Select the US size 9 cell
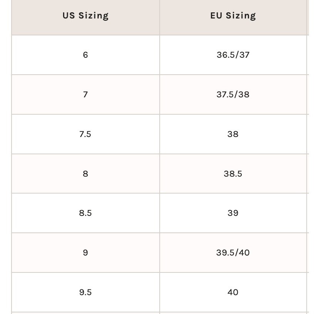The image size is (314, 314). pos(85,253)
